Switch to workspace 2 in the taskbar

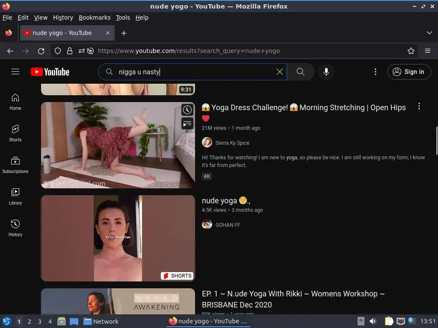coord(29,322)
